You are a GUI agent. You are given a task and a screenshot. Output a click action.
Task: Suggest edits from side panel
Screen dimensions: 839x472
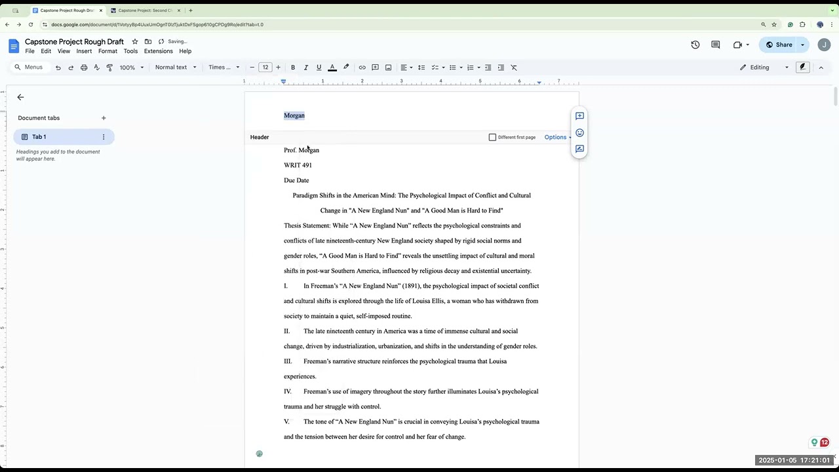tap(579, 149)
